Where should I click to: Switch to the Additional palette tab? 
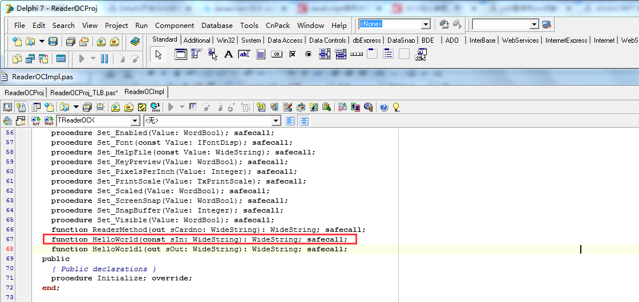click(x=197, y=40)
